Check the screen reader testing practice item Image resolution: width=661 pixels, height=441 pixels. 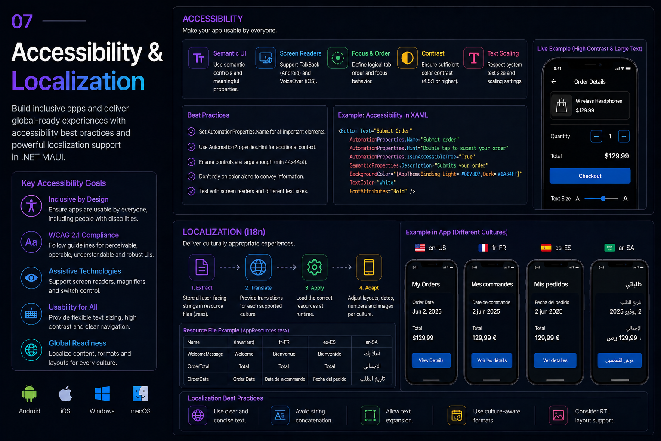tap(191, 191)
